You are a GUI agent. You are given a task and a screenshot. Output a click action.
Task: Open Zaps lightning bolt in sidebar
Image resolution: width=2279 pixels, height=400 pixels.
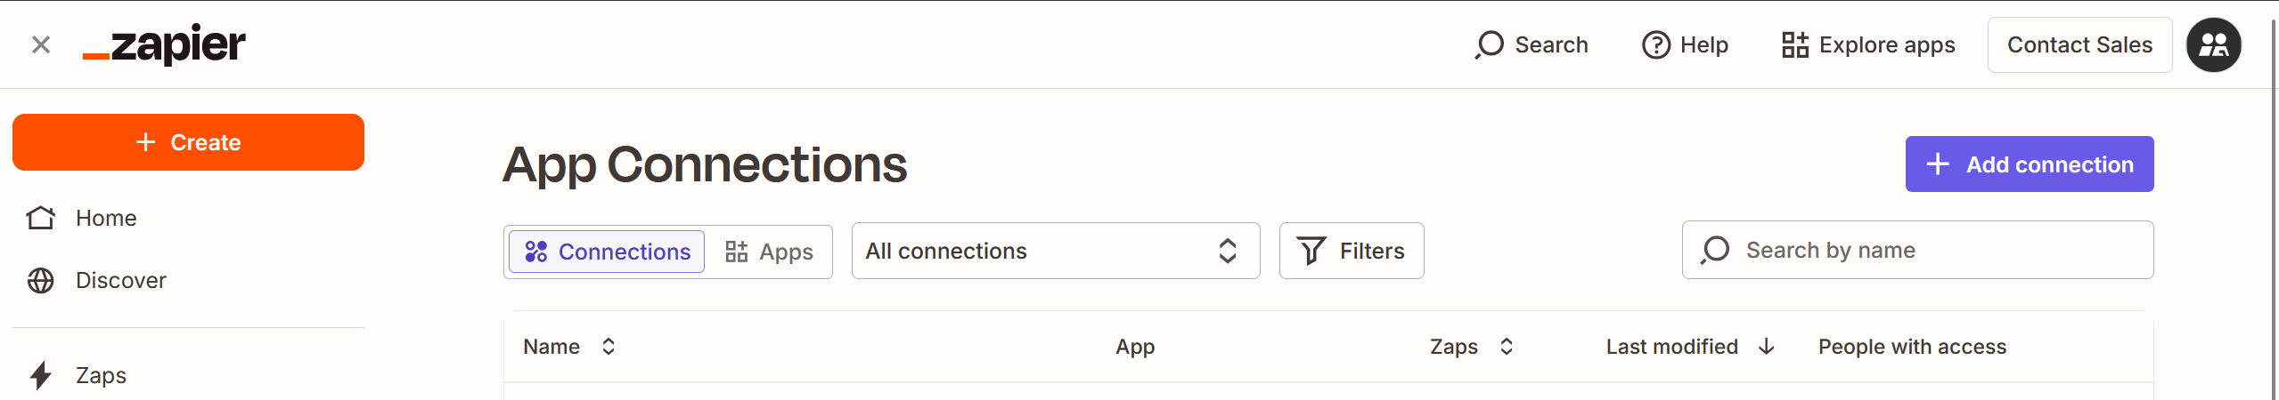pos(41,375)
